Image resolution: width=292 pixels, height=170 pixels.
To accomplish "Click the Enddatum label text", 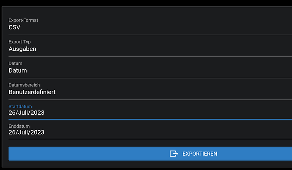I will coord(19,126).
